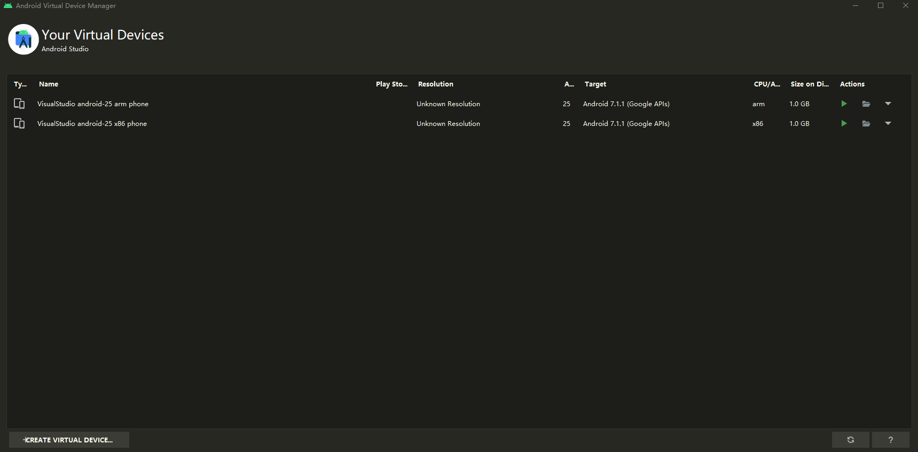Minimize the Android Virtual Device Manager window
This screenshot has width=918, height=452.
pos(856,5)
